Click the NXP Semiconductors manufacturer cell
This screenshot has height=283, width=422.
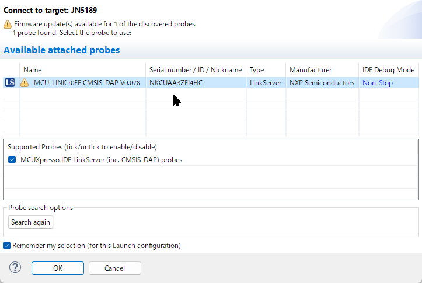tap(322, 83)
